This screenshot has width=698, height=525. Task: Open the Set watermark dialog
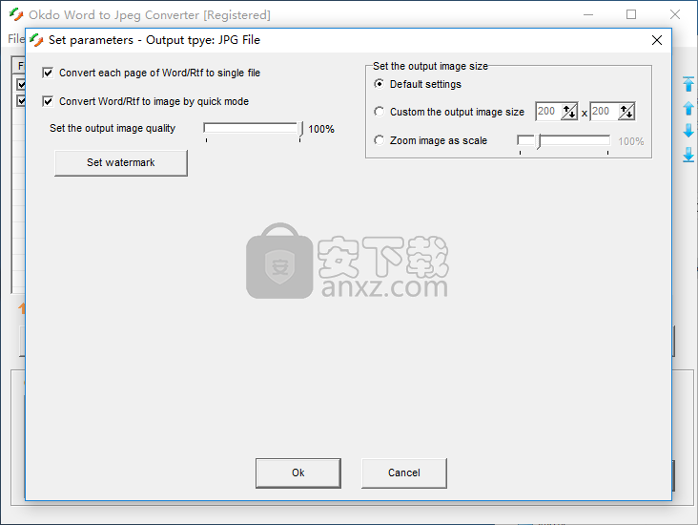(x=121, y=162)
